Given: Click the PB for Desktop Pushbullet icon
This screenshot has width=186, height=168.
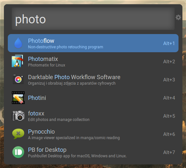Looking at the screenshot, I should pyautogui.click(x=18, y=152).
